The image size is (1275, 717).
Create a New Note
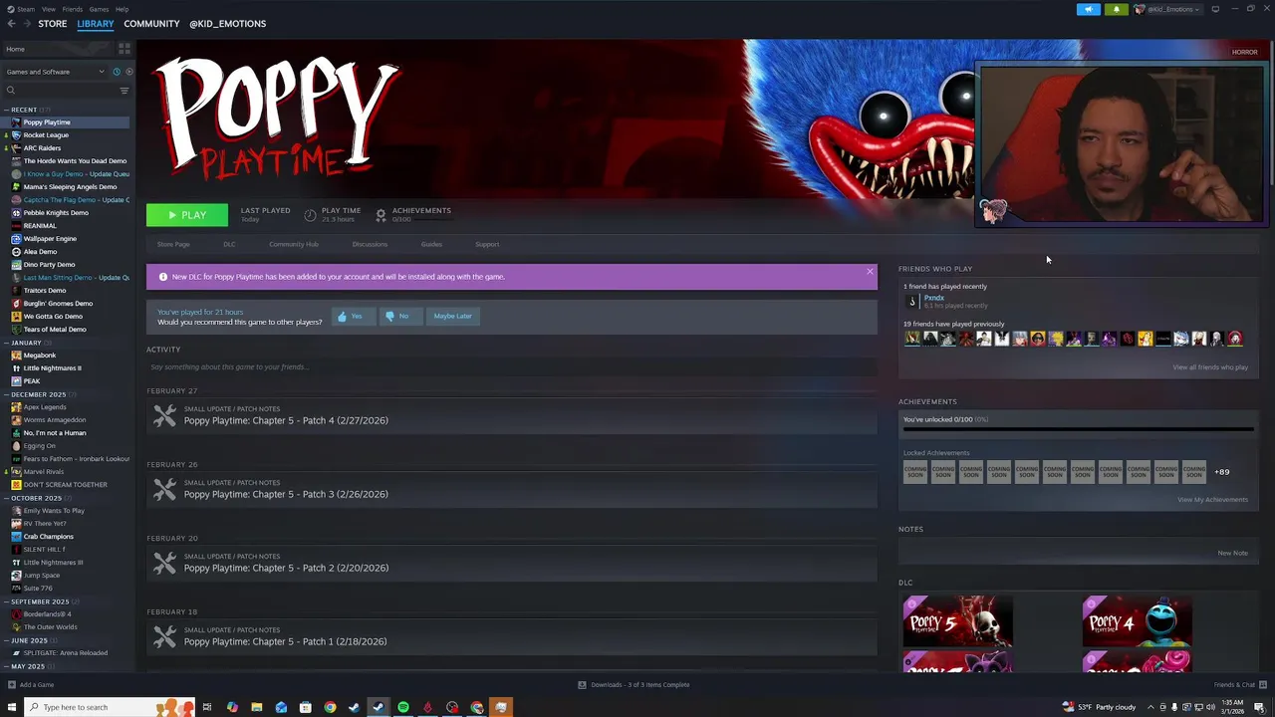pos(1232,554)
